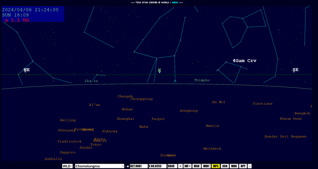Screen dimensions: 318x169
Task: Click the E 86.9253 longitude field
Action: point(158,166)
